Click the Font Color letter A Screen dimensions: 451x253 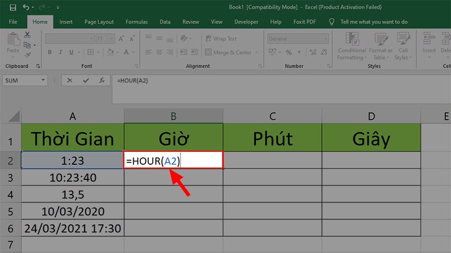point(126,52)
